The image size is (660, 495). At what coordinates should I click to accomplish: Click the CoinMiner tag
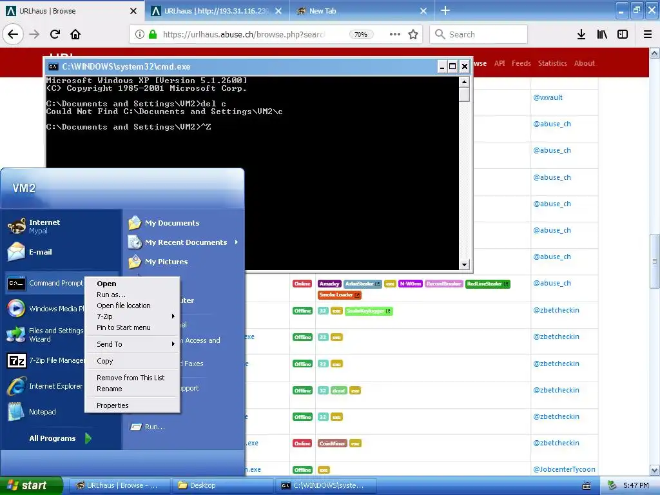333,443
